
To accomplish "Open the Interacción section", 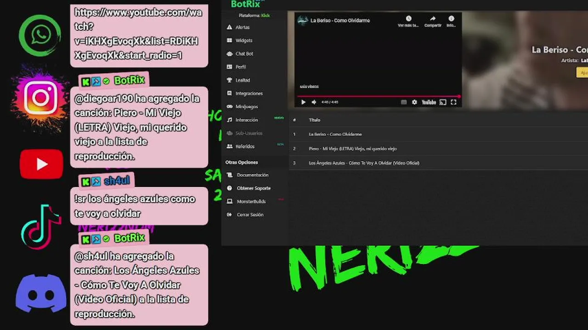I will [x=247, y=120].
